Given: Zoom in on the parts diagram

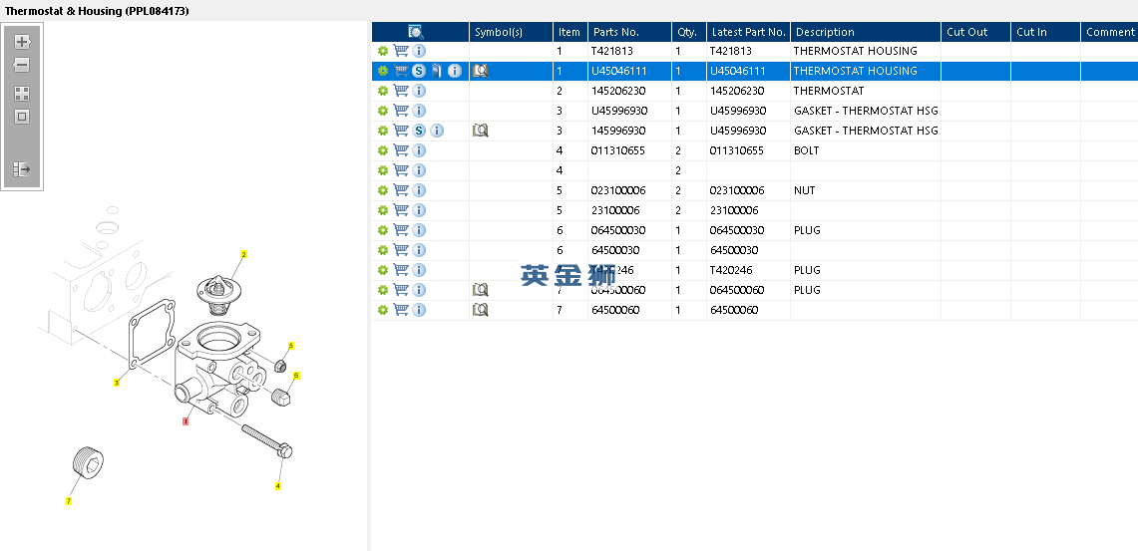Looking at the screenshot, I should click(22, 41).
